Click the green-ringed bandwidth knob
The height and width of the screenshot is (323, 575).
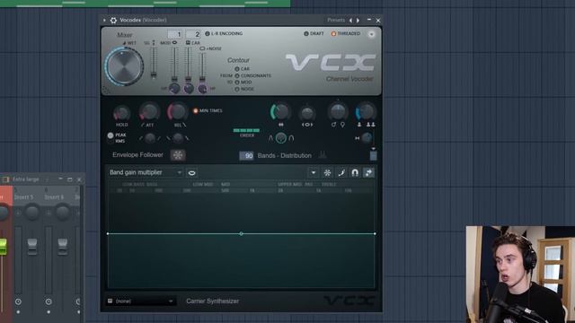coord(280,112)
